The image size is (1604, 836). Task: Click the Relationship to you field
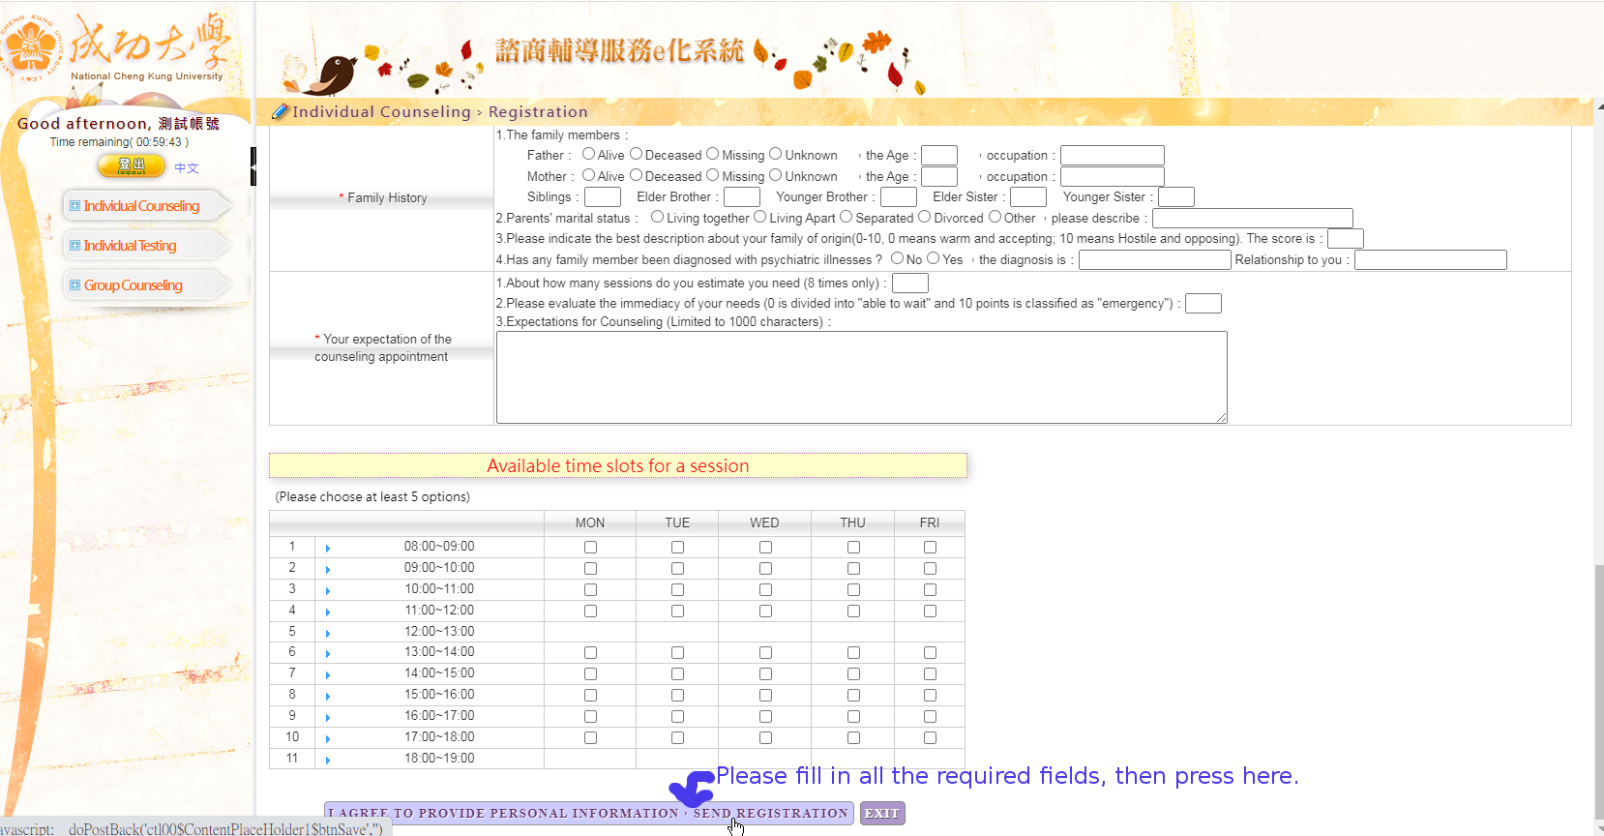pyautogui.click(x=1431, y=260)
